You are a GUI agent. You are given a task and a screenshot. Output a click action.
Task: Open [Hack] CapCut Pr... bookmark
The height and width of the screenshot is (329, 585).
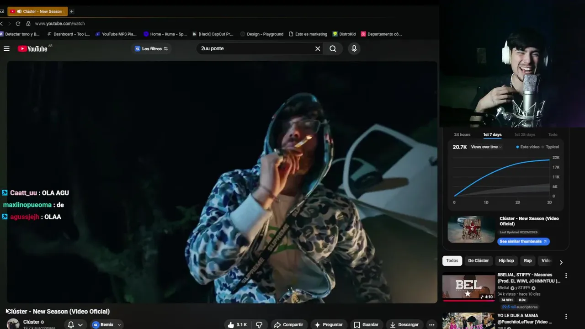(x=213, y=34)
